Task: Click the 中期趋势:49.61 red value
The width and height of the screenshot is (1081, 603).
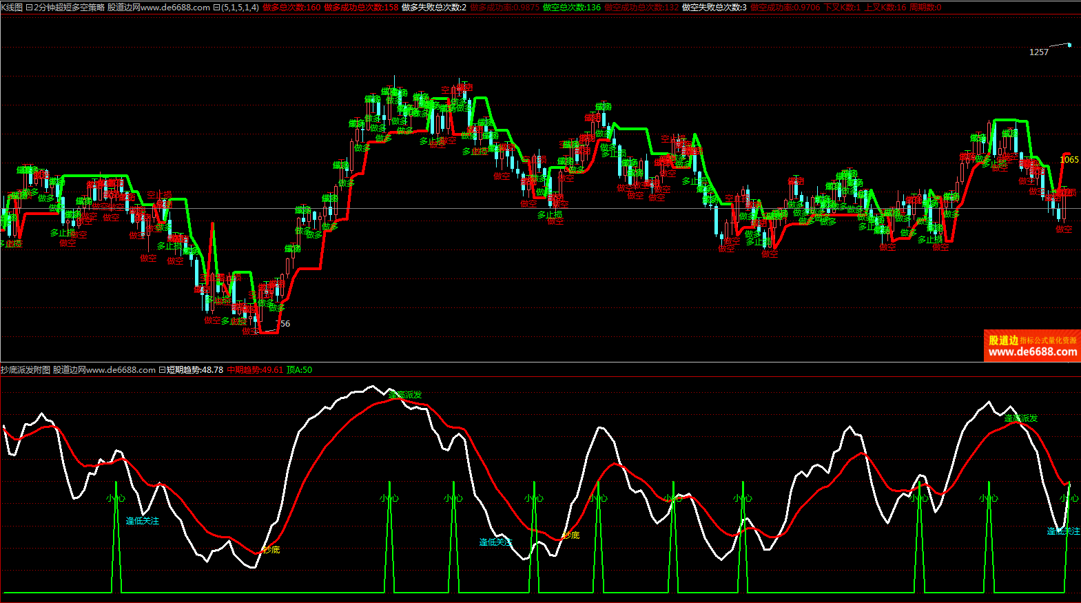Action: [x=255, y=370]
